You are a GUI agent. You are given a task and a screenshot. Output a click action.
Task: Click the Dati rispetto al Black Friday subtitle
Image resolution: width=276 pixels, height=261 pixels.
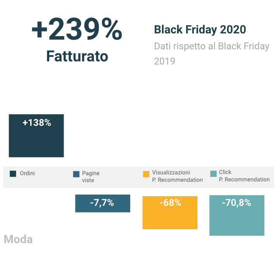pos(212,46)
